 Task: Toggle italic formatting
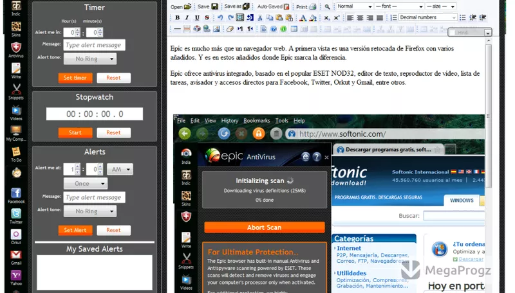[187, 18]
